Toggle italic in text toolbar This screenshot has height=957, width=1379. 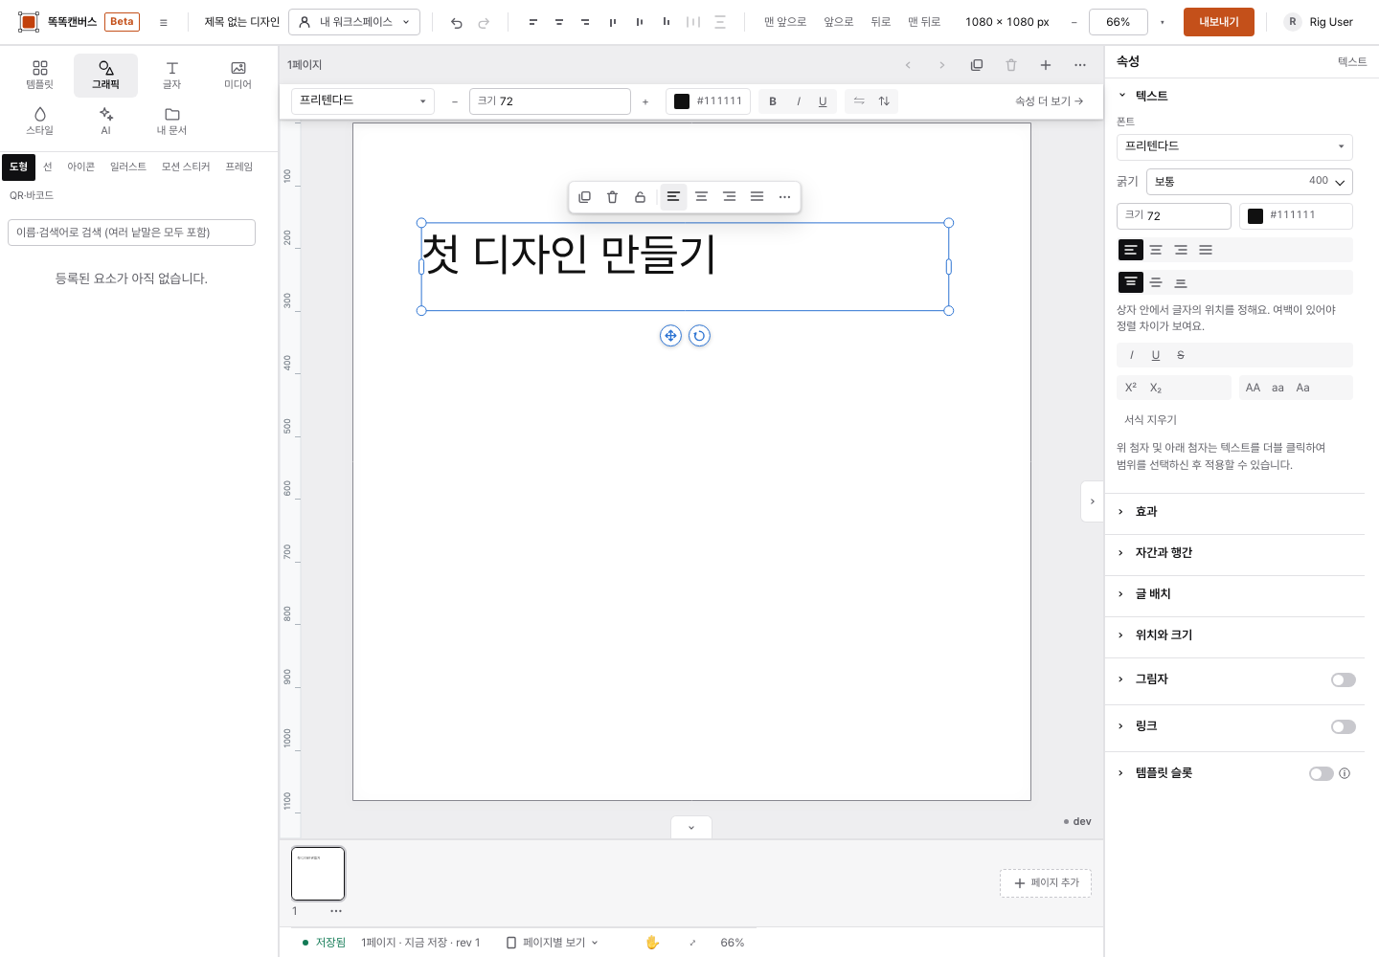pyautogui.click(x=798, y=101)
